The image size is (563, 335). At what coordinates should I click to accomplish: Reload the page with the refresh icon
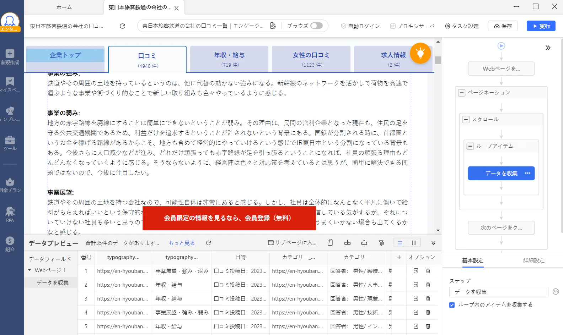[x=123, y=26]
